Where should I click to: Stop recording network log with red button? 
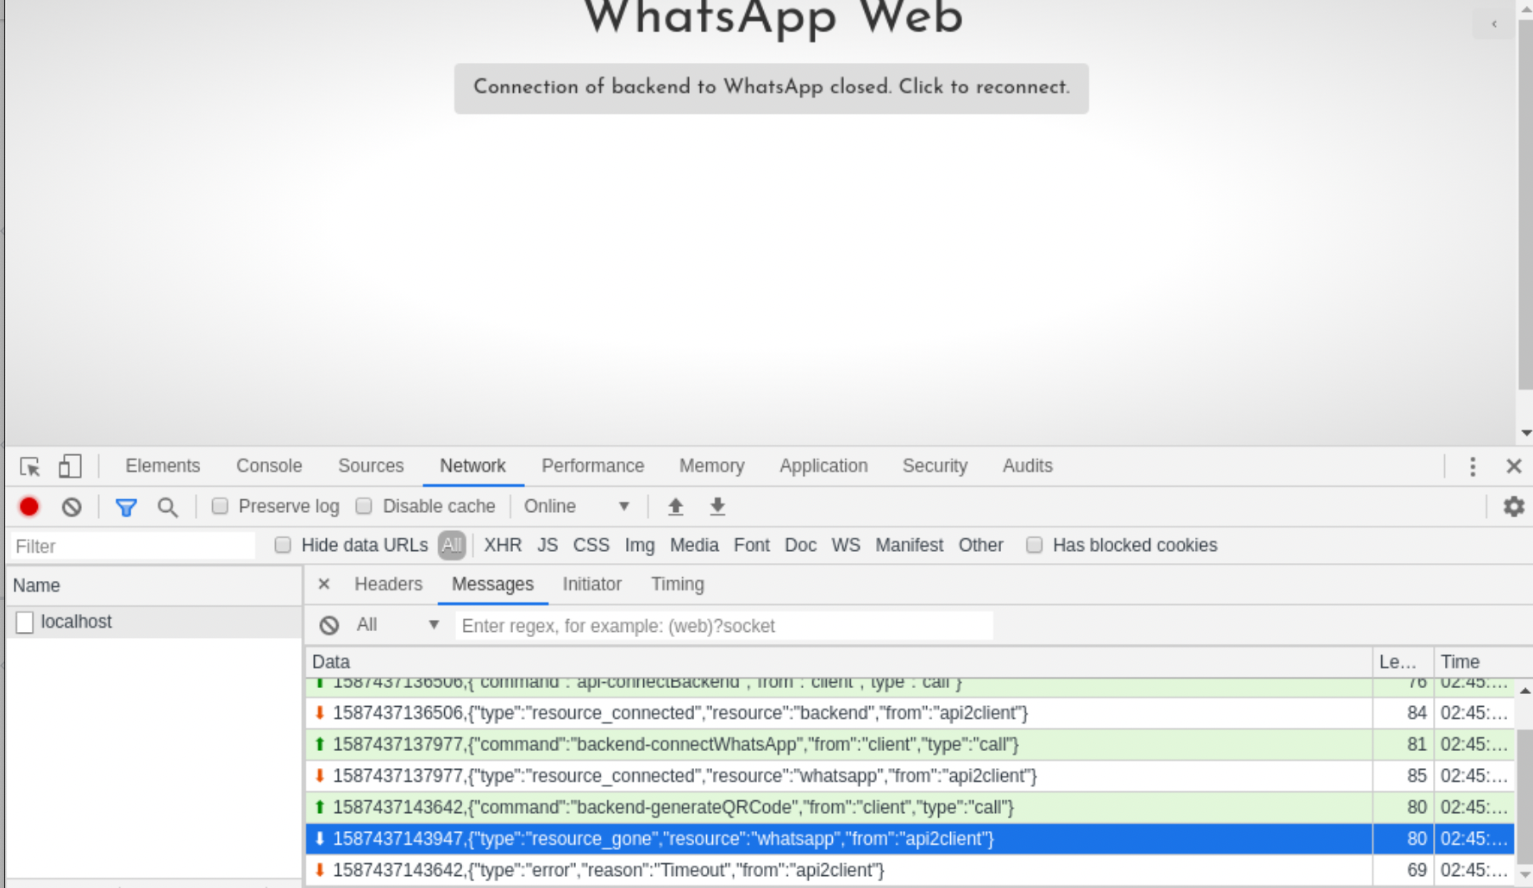pyautogui.click(x=29, y=507)
